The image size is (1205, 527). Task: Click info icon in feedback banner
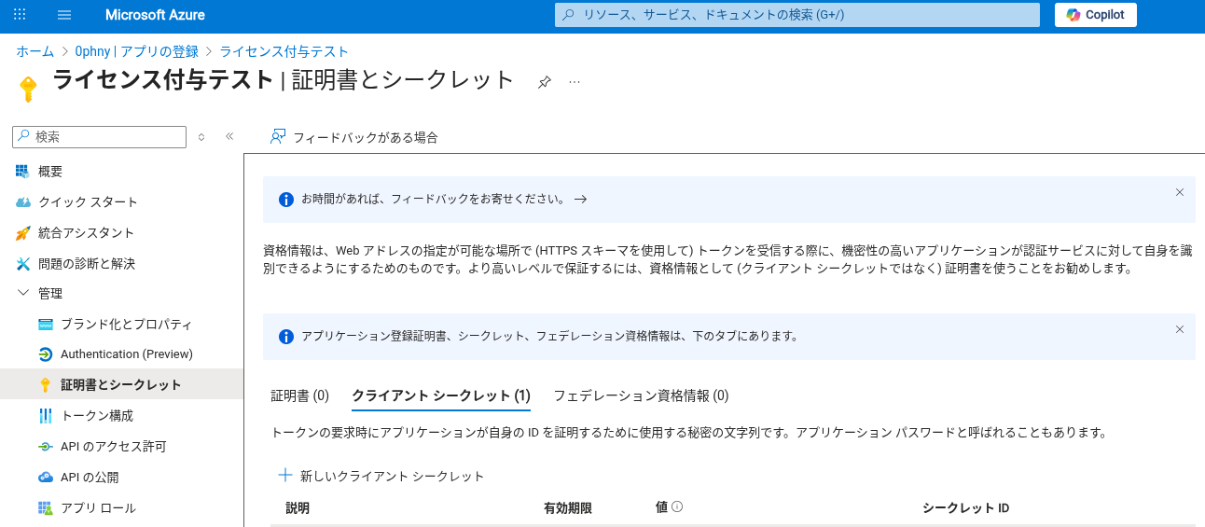pyautogui.click(x=286, y=200)
